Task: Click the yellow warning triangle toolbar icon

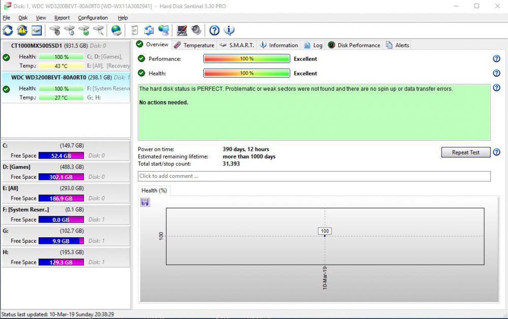Action: [22, 30]
